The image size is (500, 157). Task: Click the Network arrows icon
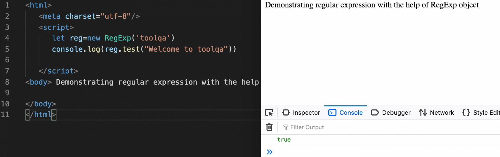pos(423,112)
